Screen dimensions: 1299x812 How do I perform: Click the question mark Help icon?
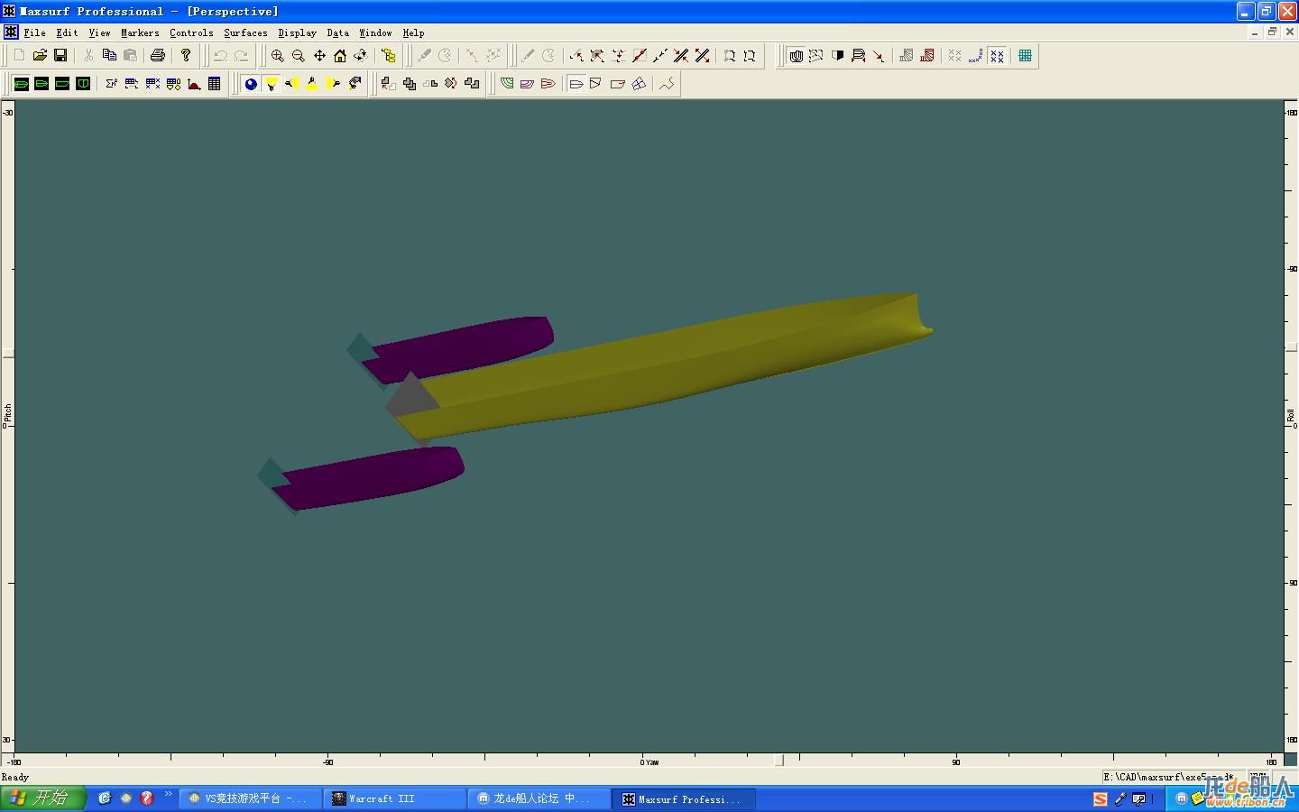(186, 55)
